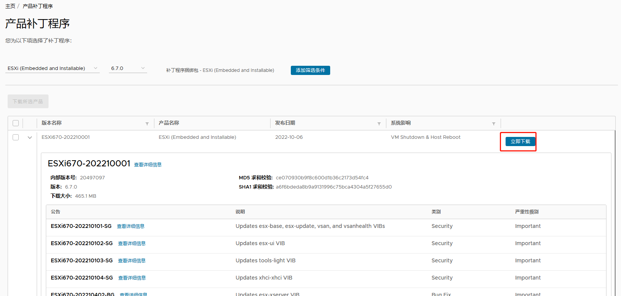Click the Updates esx-ui VIB description
The height and width of the screenshot is (296, 621).
(x=260, y=243)
